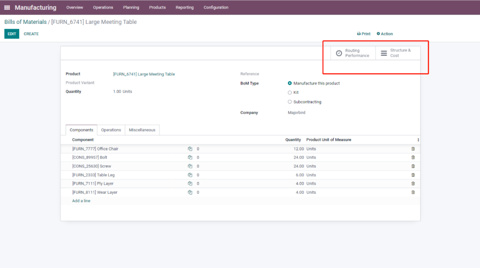Go back to Bills of Materials breadcrumb
The height and width of the screenshot is (268, 480).
pyautogui.click(x=25, y=22)
